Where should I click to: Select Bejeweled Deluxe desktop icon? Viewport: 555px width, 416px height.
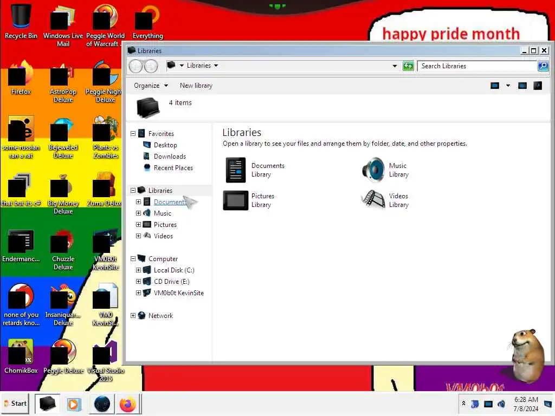click(63, 138)
